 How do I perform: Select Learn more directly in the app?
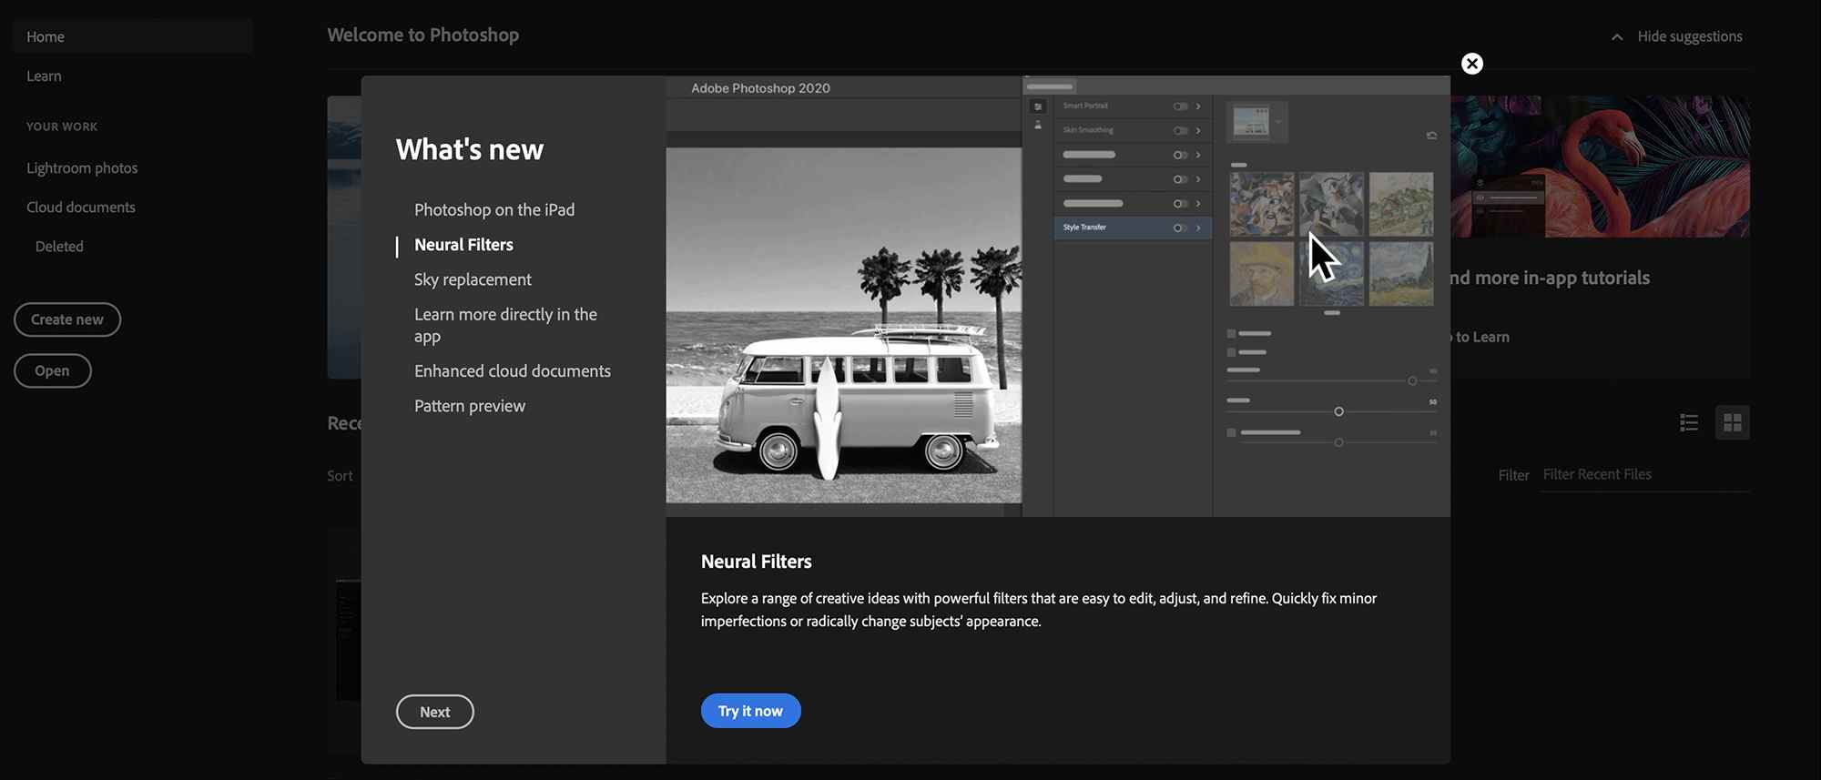click(x=505, y=326)
